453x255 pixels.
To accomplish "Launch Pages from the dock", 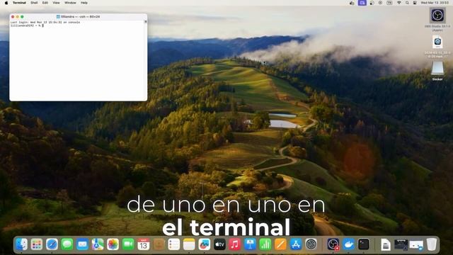I will [x=280, y=244].
